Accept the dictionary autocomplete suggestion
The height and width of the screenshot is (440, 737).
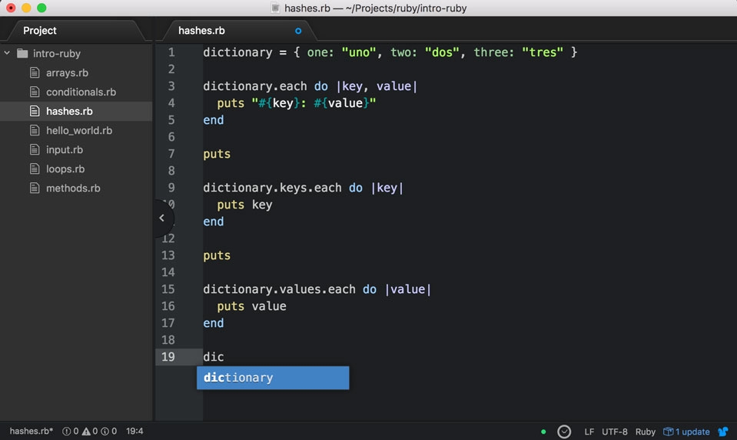(272, 378)
